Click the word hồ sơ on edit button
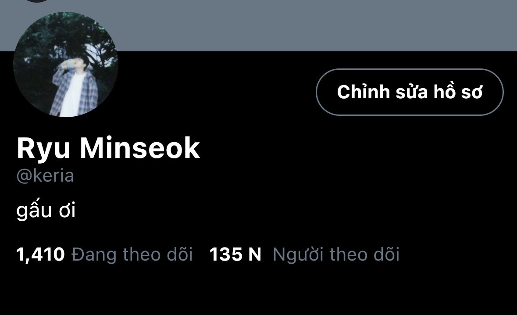517x315 pixels. (458, 92)
